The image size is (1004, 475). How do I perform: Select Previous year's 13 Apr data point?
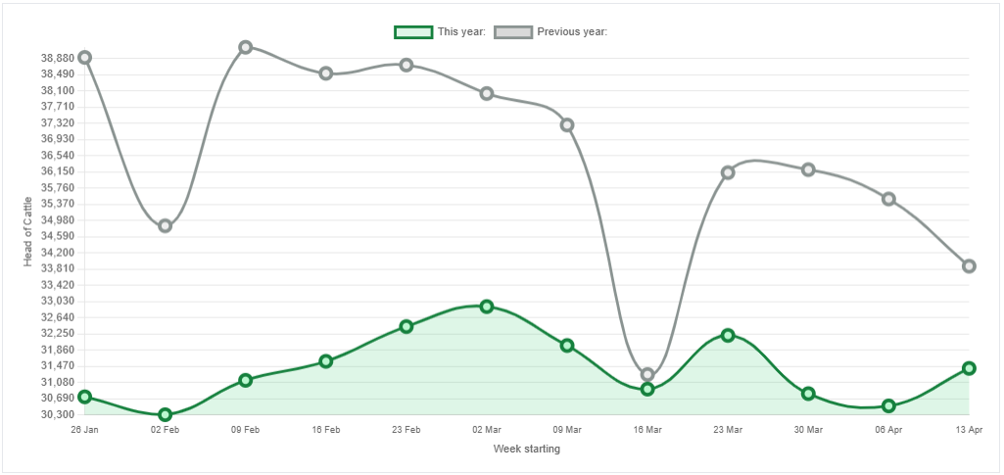969,266
